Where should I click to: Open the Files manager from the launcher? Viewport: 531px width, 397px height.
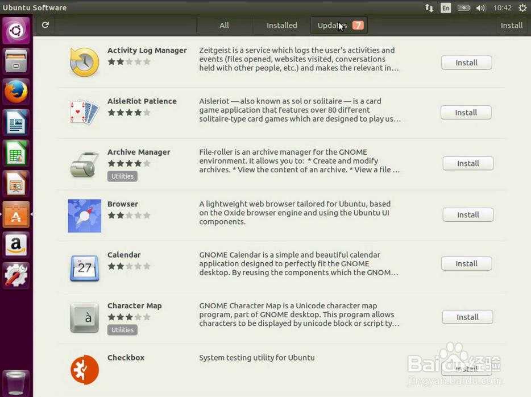click(x=16, y=61)
